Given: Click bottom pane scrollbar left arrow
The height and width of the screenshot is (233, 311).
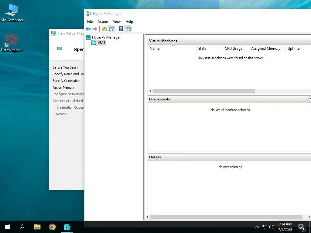Looking at the screenshot, I should tap(148, 217).
